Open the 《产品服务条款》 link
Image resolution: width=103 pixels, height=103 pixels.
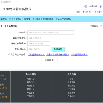(36, 54)
